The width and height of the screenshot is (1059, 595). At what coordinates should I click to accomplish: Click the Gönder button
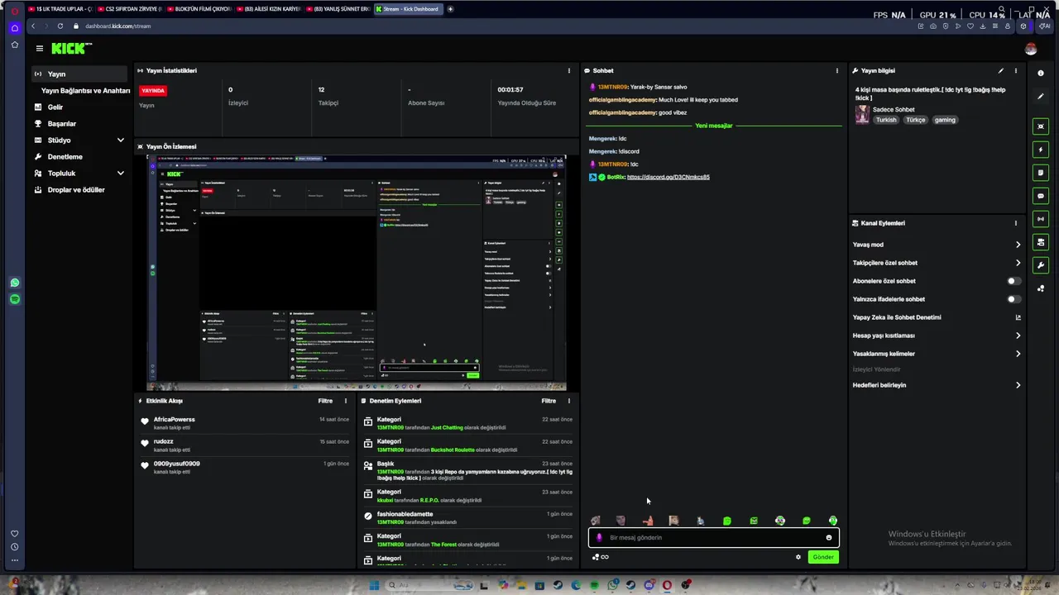[x=823, y=557]
